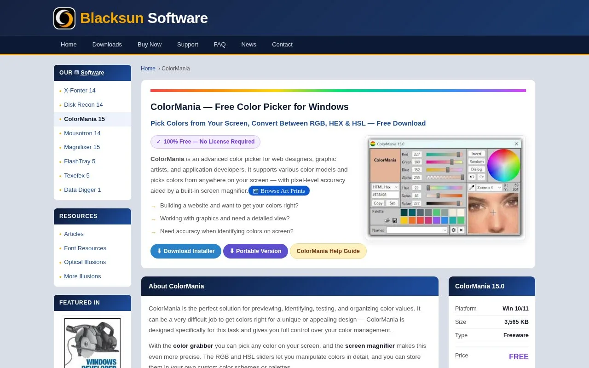589x368 pixels.
Task: Open the Support menu item
Action: coord(188,45)
